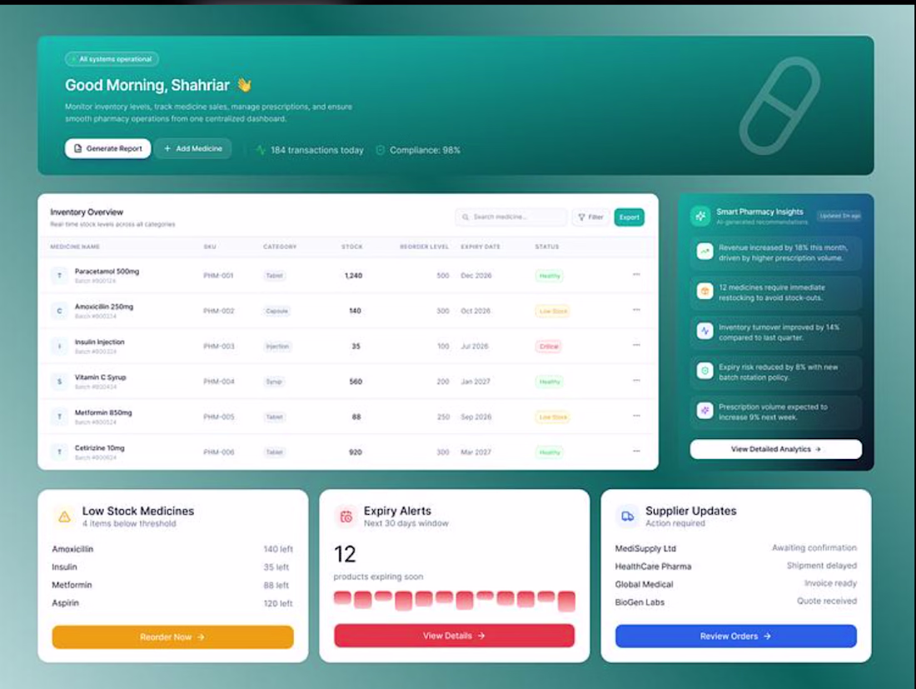916x689 pixels.
Task: Click the Low Stock badge for Amoxicillin 250mg
Action: pyautogui.click(x=553, y=311)
